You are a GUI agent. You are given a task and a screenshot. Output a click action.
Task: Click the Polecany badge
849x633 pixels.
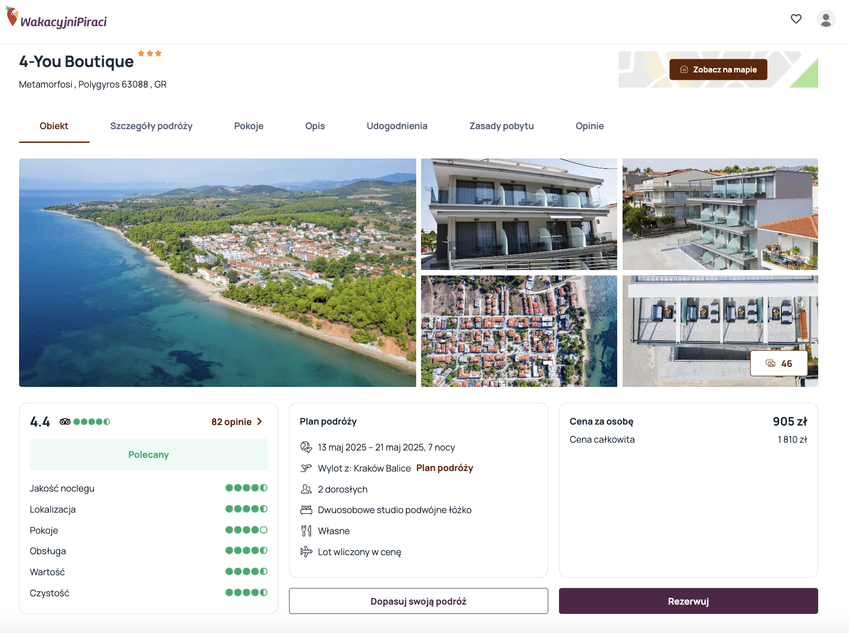point(148,454)
